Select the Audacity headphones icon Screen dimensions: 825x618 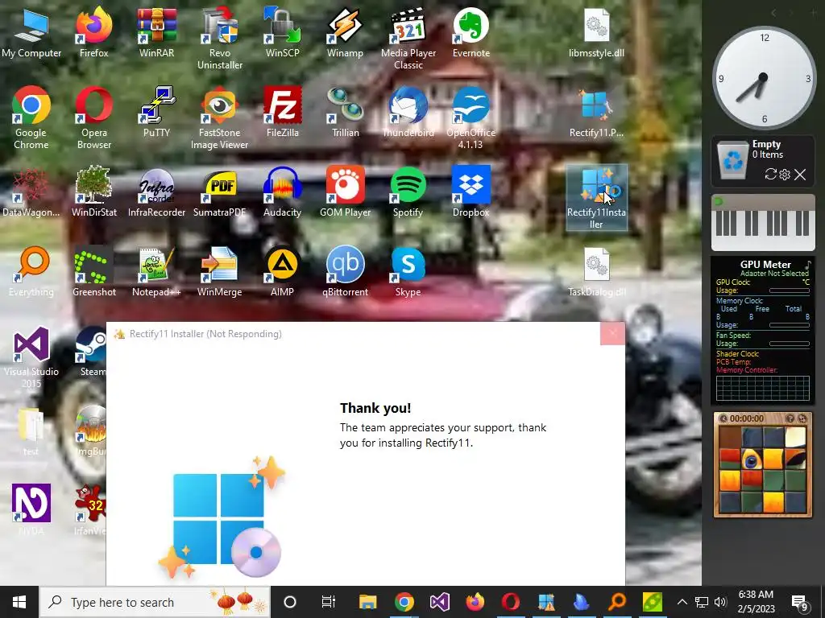pyautogui.click(x=283, y=193)
